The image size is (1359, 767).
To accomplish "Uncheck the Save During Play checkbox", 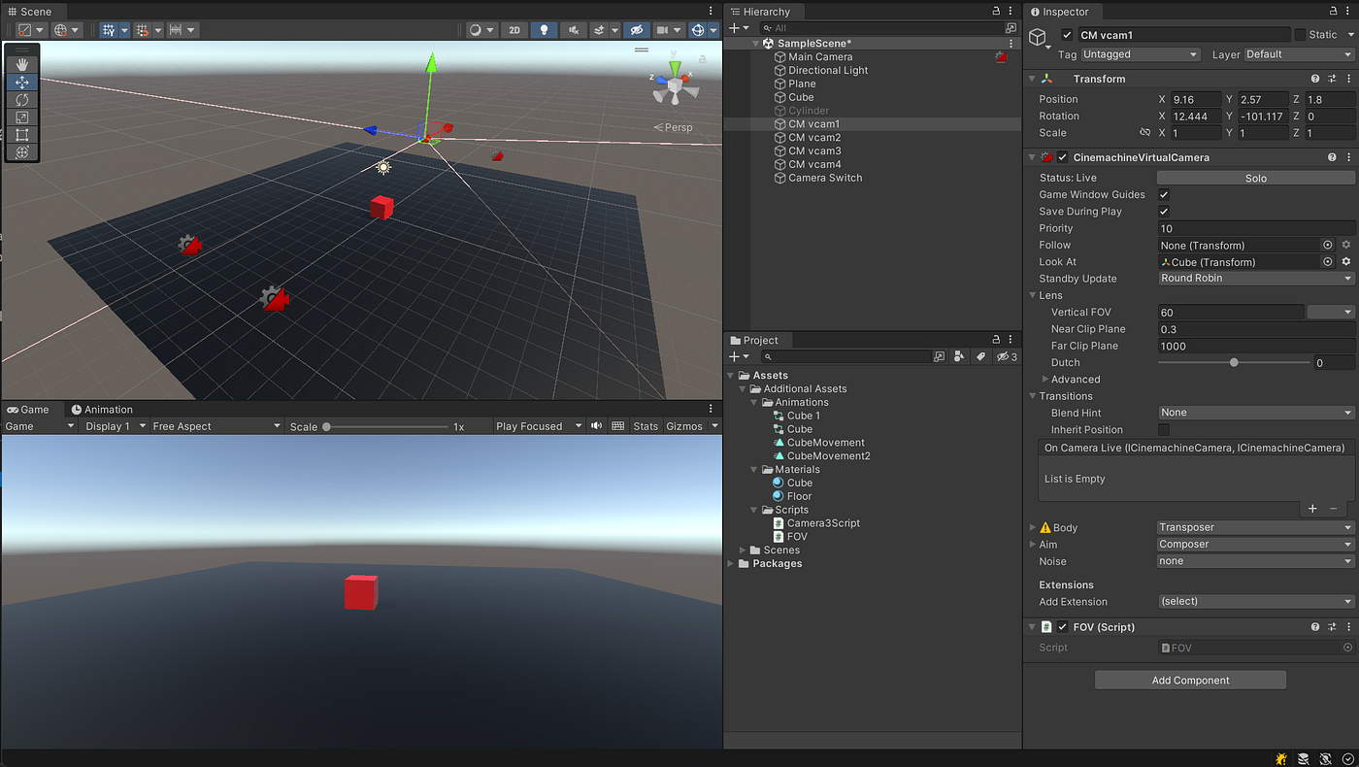I will 1164,212.
